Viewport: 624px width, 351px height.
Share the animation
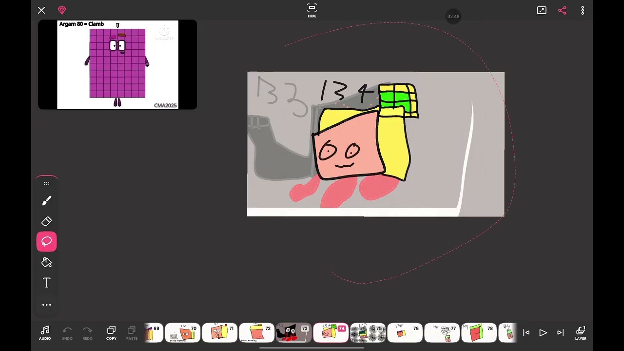tap(562, 10)
